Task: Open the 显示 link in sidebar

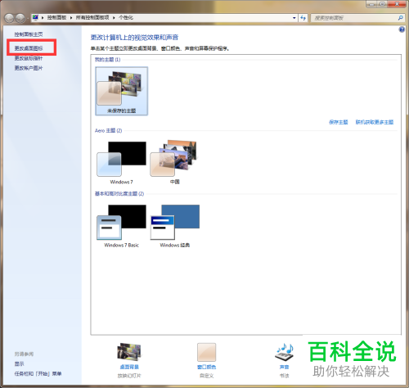Action: point(19,363)
